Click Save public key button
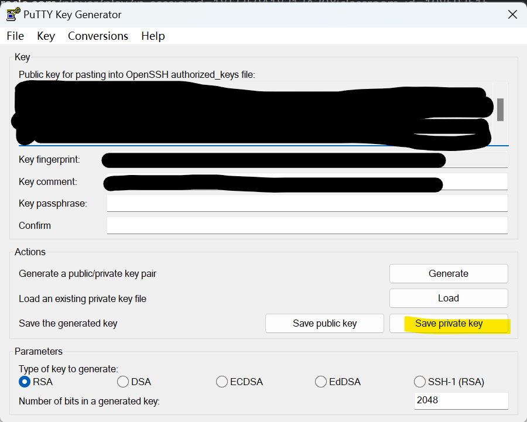The image size is (527, 422). 324,323
